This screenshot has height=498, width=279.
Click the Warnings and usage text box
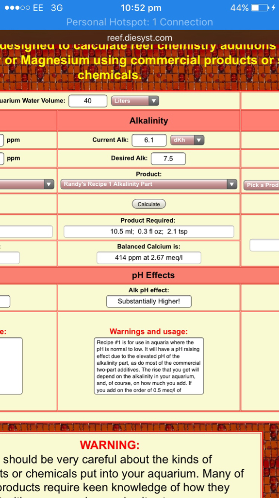point(148,366)
